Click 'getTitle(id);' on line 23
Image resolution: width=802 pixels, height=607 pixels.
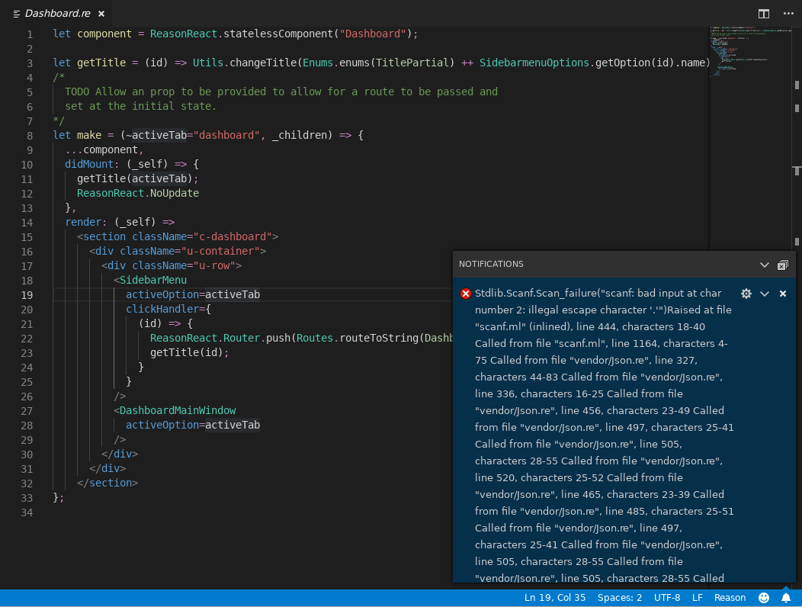[x=189, y=352]
